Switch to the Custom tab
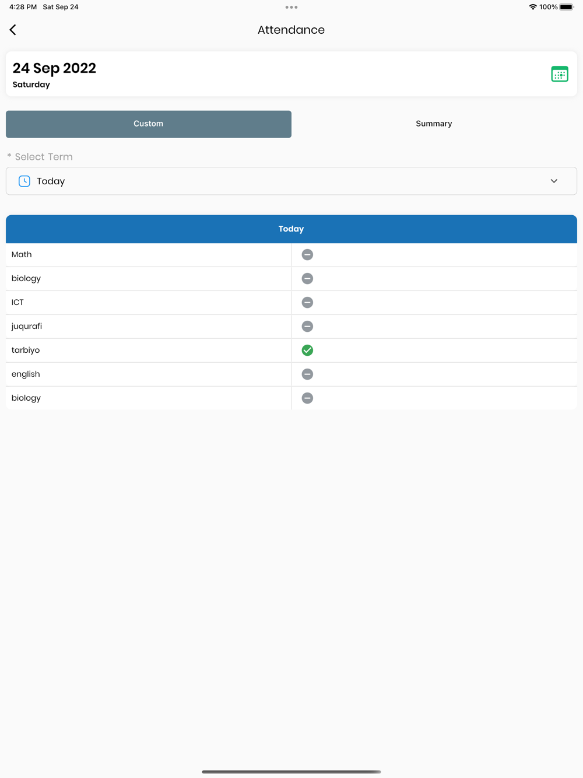This screenshot has width=583, height=778. click(x=149, y=124)
